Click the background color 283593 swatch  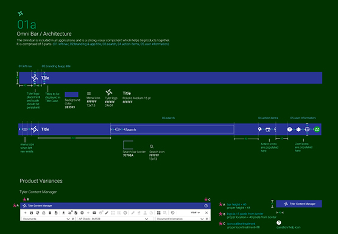point(72,95)
